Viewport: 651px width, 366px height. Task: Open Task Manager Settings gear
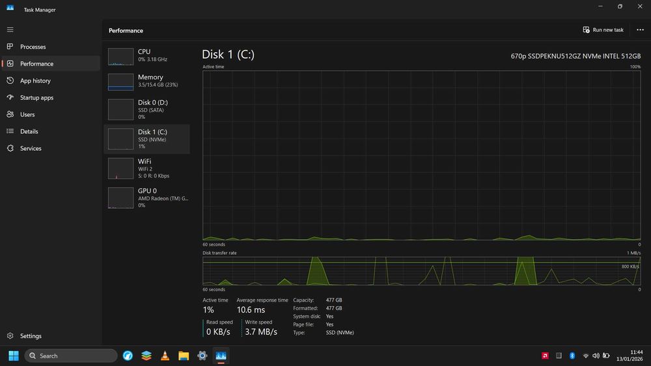(10, 335)
